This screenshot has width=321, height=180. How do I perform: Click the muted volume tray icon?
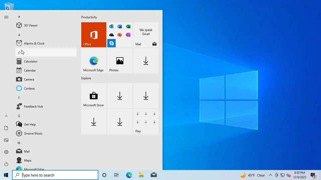tap(289, 175)
